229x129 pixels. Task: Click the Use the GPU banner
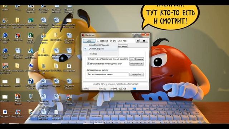pos(116,84)
